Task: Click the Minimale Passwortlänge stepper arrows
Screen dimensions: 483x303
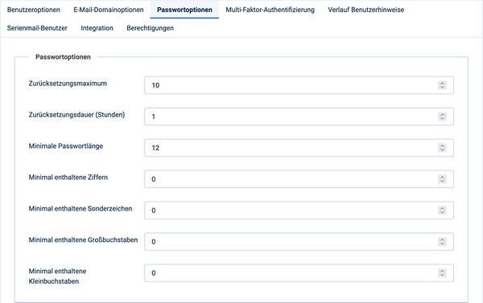Action: tap(442, 148)
